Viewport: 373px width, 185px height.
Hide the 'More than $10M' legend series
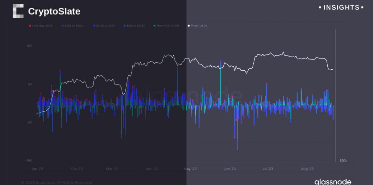[167, 26]
